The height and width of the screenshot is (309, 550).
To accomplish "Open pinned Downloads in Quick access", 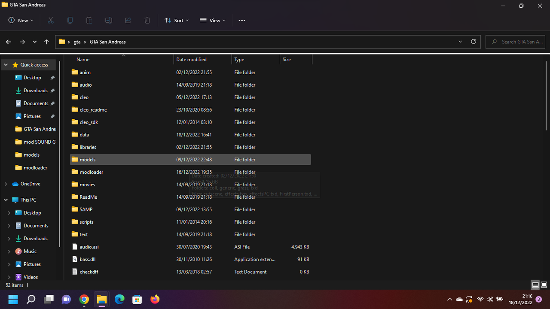I will pyautogui.click(x=35, y=91).
